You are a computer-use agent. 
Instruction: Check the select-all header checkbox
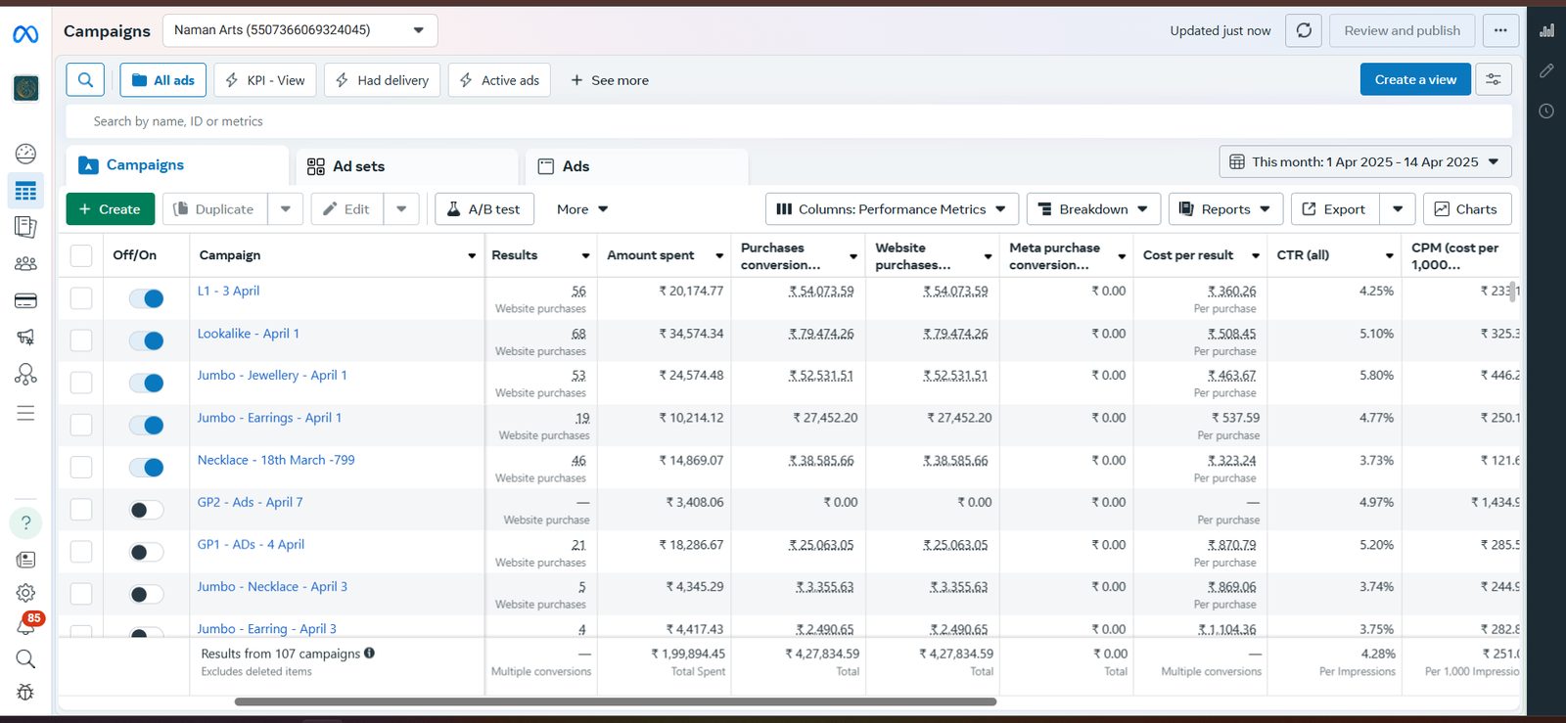click(81, 255)
